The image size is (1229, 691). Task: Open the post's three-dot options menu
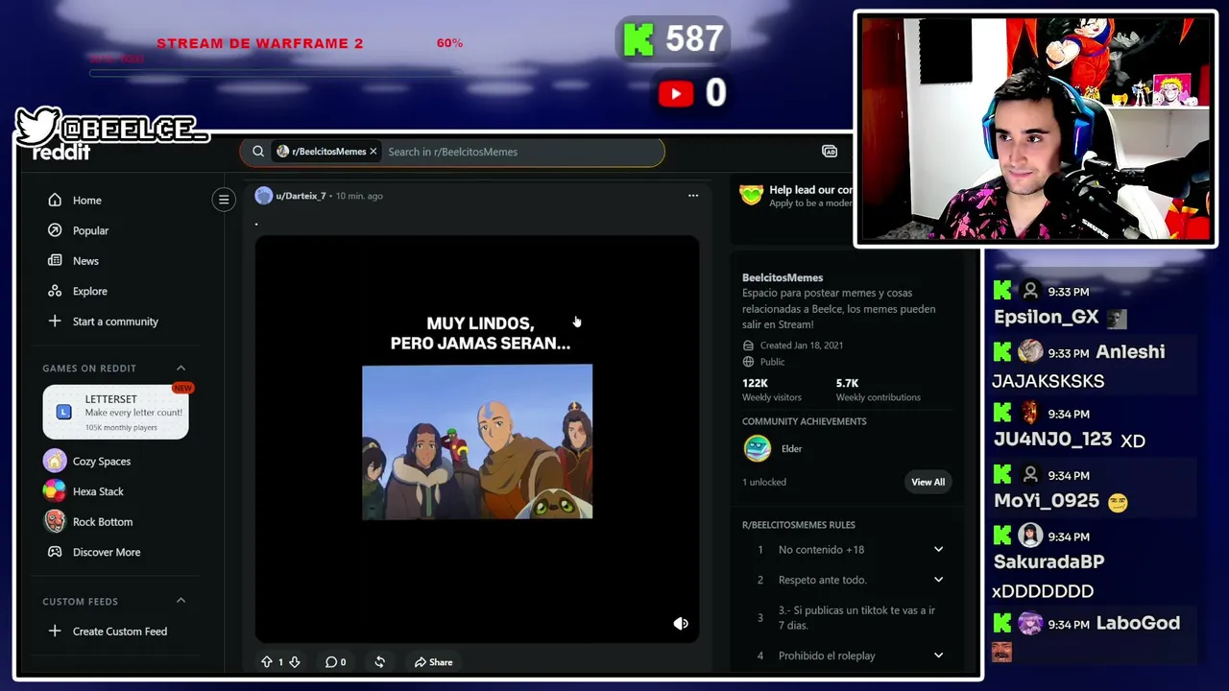click(693, 196)
